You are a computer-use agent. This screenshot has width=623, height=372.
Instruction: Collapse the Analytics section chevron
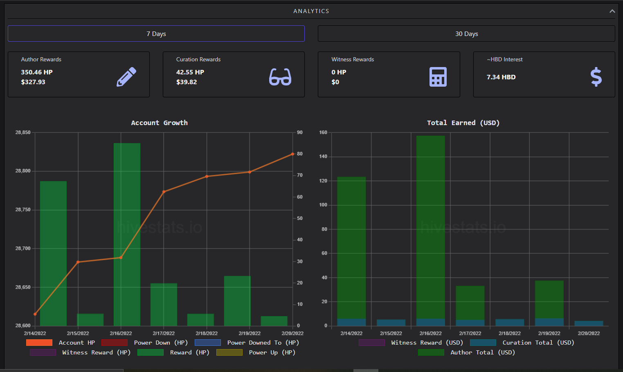(612, 11)
